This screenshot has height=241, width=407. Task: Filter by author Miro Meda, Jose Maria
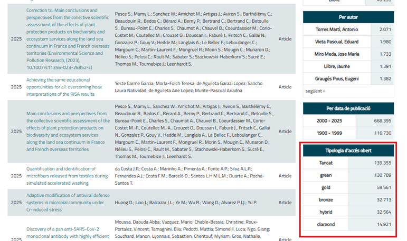click(x=336, y=54)
